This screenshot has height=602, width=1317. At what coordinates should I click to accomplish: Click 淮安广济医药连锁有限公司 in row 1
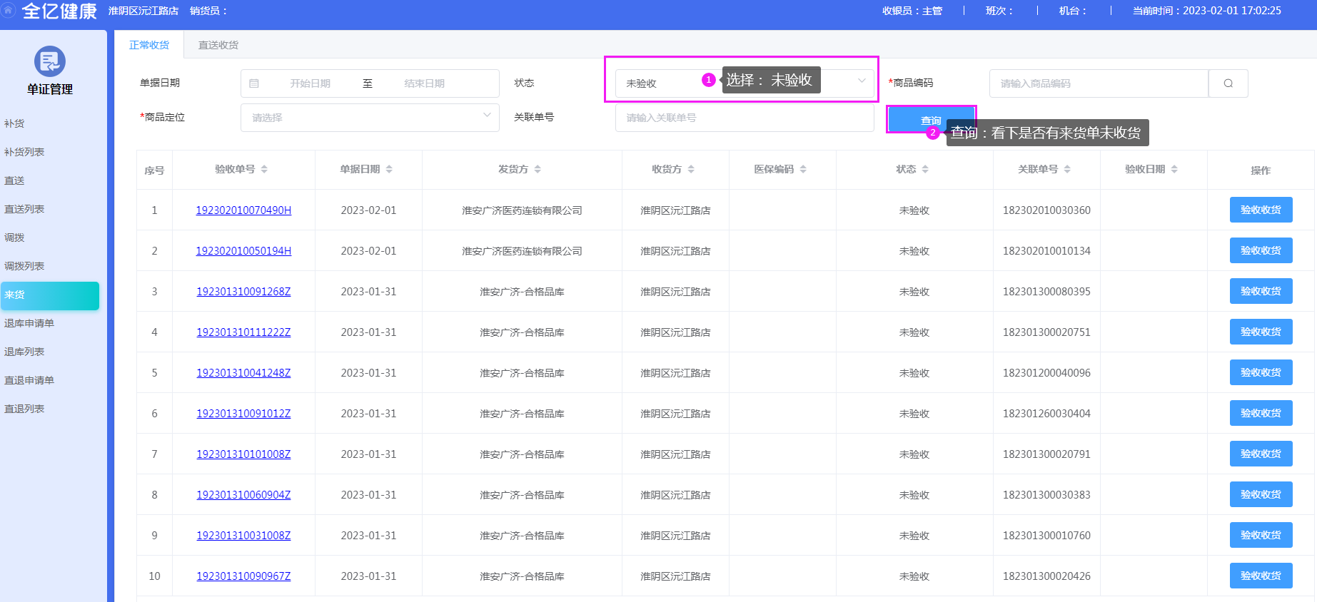pyautogui.click(x=522, y=210)
